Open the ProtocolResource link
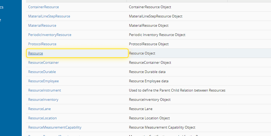Image resolution: width=271 pixels, height=136 pixels. click(42, 44)
